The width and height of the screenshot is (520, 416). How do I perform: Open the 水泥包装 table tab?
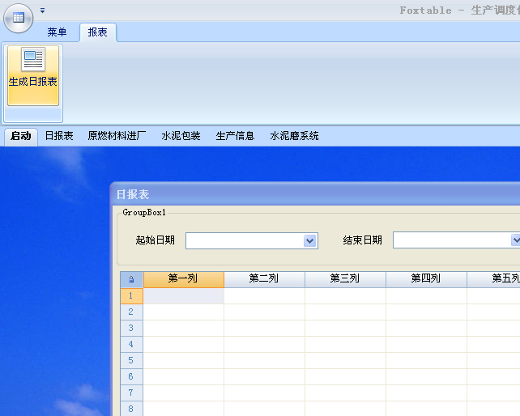pyautogui.click(x=181, y=136)
